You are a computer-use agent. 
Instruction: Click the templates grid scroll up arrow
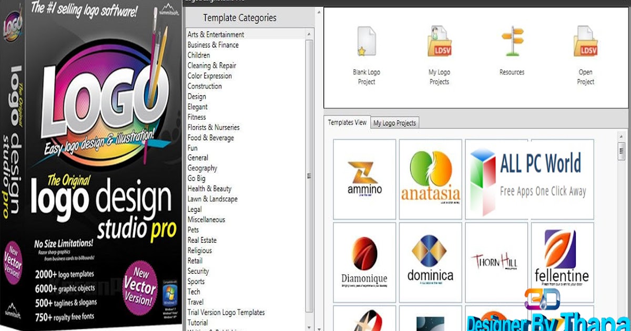[x=621, y=136]
